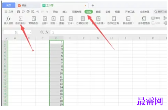Viewport: 168px width, 110px height.
Task: Expand the 数学和三角 dropdown arrow
Action: [120, 23]
